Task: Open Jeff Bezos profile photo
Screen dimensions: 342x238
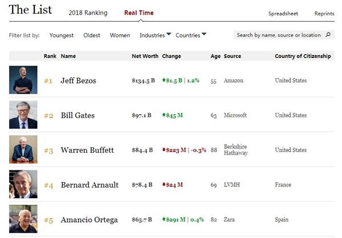Action: pos(23,80)
